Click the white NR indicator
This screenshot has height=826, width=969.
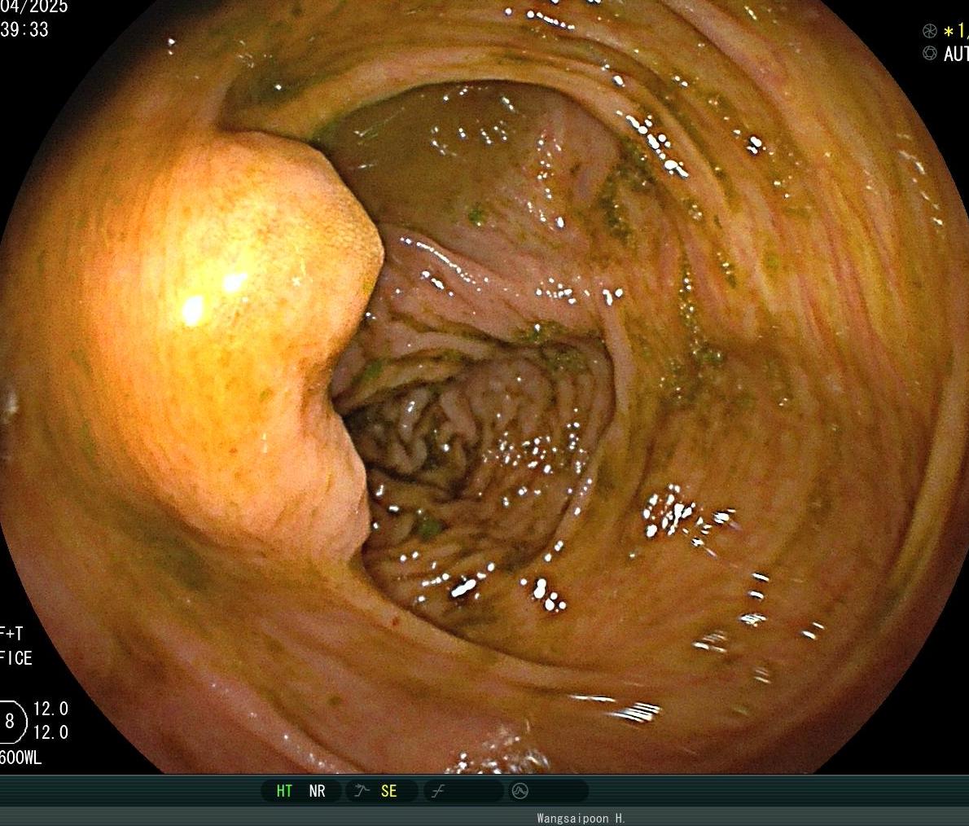(317, 791)
